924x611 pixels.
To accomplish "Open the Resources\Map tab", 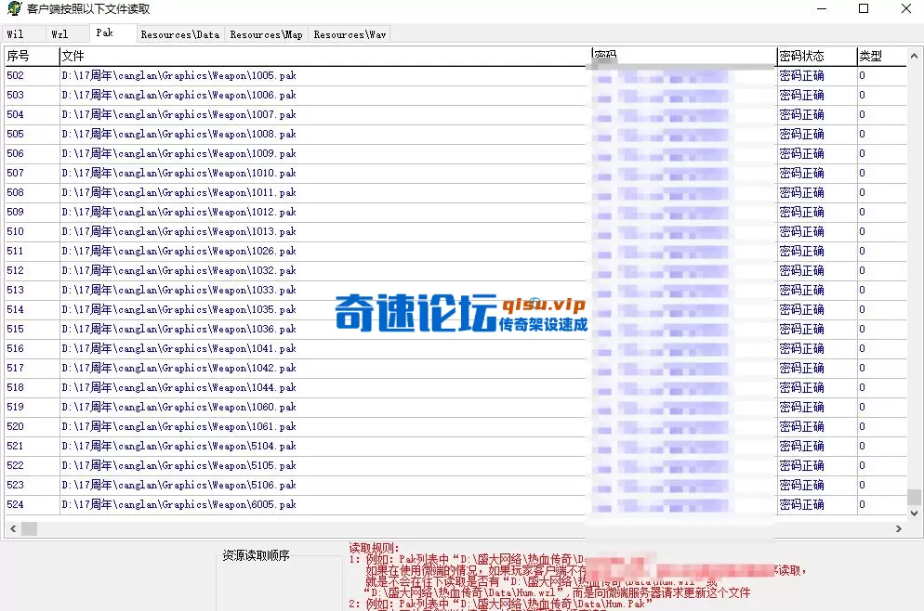I will point(266,33).
